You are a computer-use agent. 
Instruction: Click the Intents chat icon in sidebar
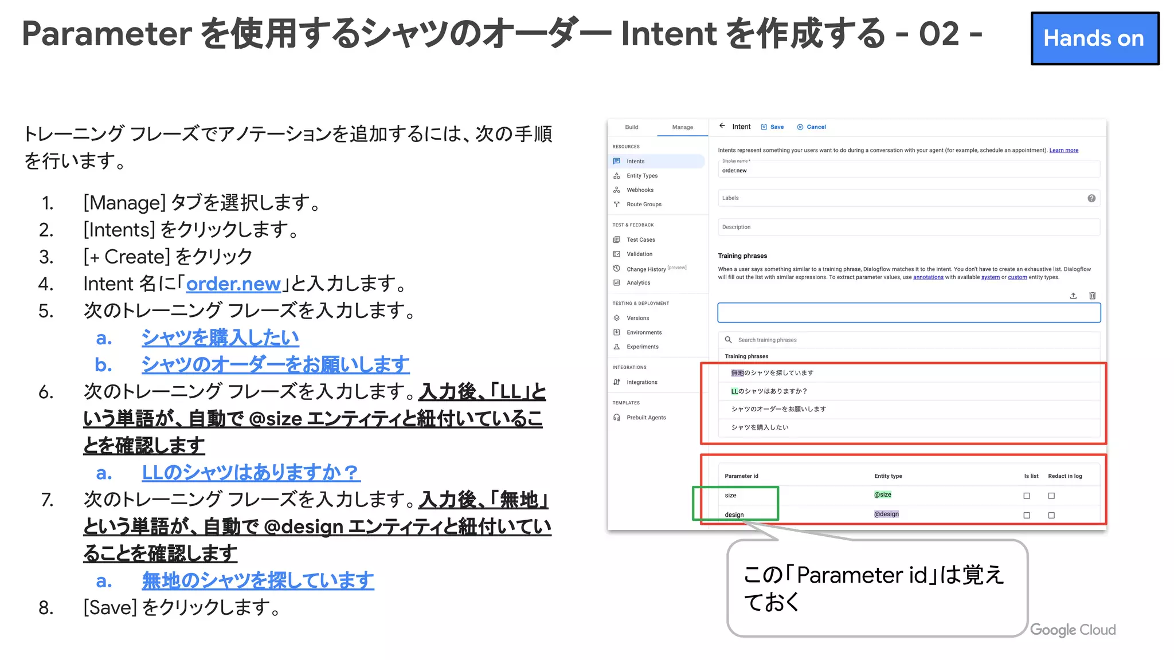click(x=617, y=161)
